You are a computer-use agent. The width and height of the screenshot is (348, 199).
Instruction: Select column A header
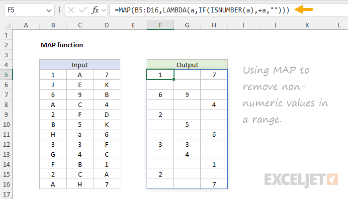click(x=26, y=25)
